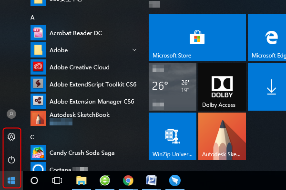Open Settings via the gear icon
Screen dimensions: 286x190
click(12, 137)
